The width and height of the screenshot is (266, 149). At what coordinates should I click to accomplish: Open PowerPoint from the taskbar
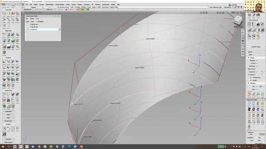point(81,147)
